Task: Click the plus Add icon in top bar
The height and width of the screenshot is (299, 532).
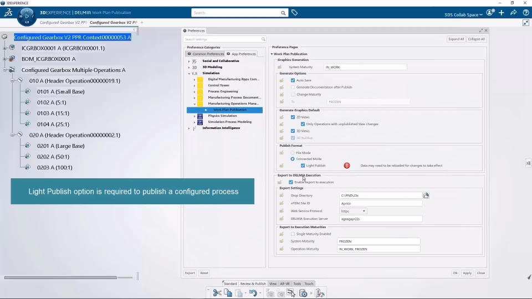Action: pyautogui.click(x=502, y=13)
